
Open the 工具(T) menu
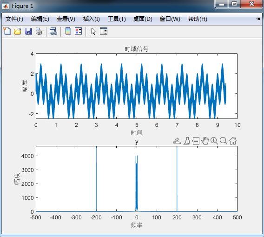click(117, 19)
